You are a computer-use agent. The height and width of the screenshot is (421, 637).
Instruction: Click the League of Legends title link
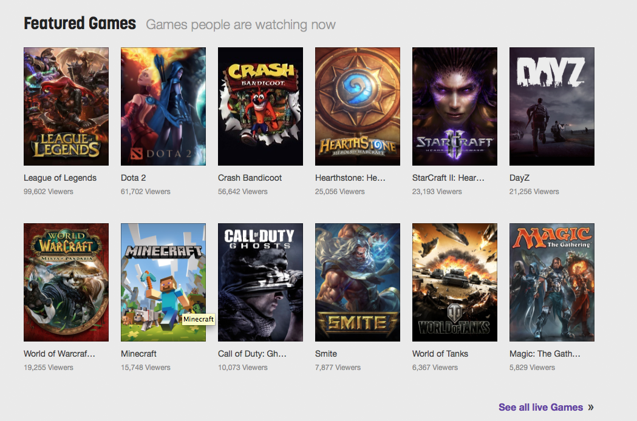(60, 178)
